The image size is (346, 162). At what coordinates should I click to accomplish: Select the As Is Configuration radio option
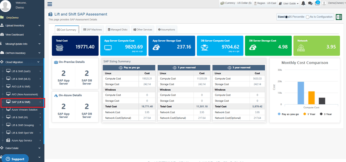(307, 17)
